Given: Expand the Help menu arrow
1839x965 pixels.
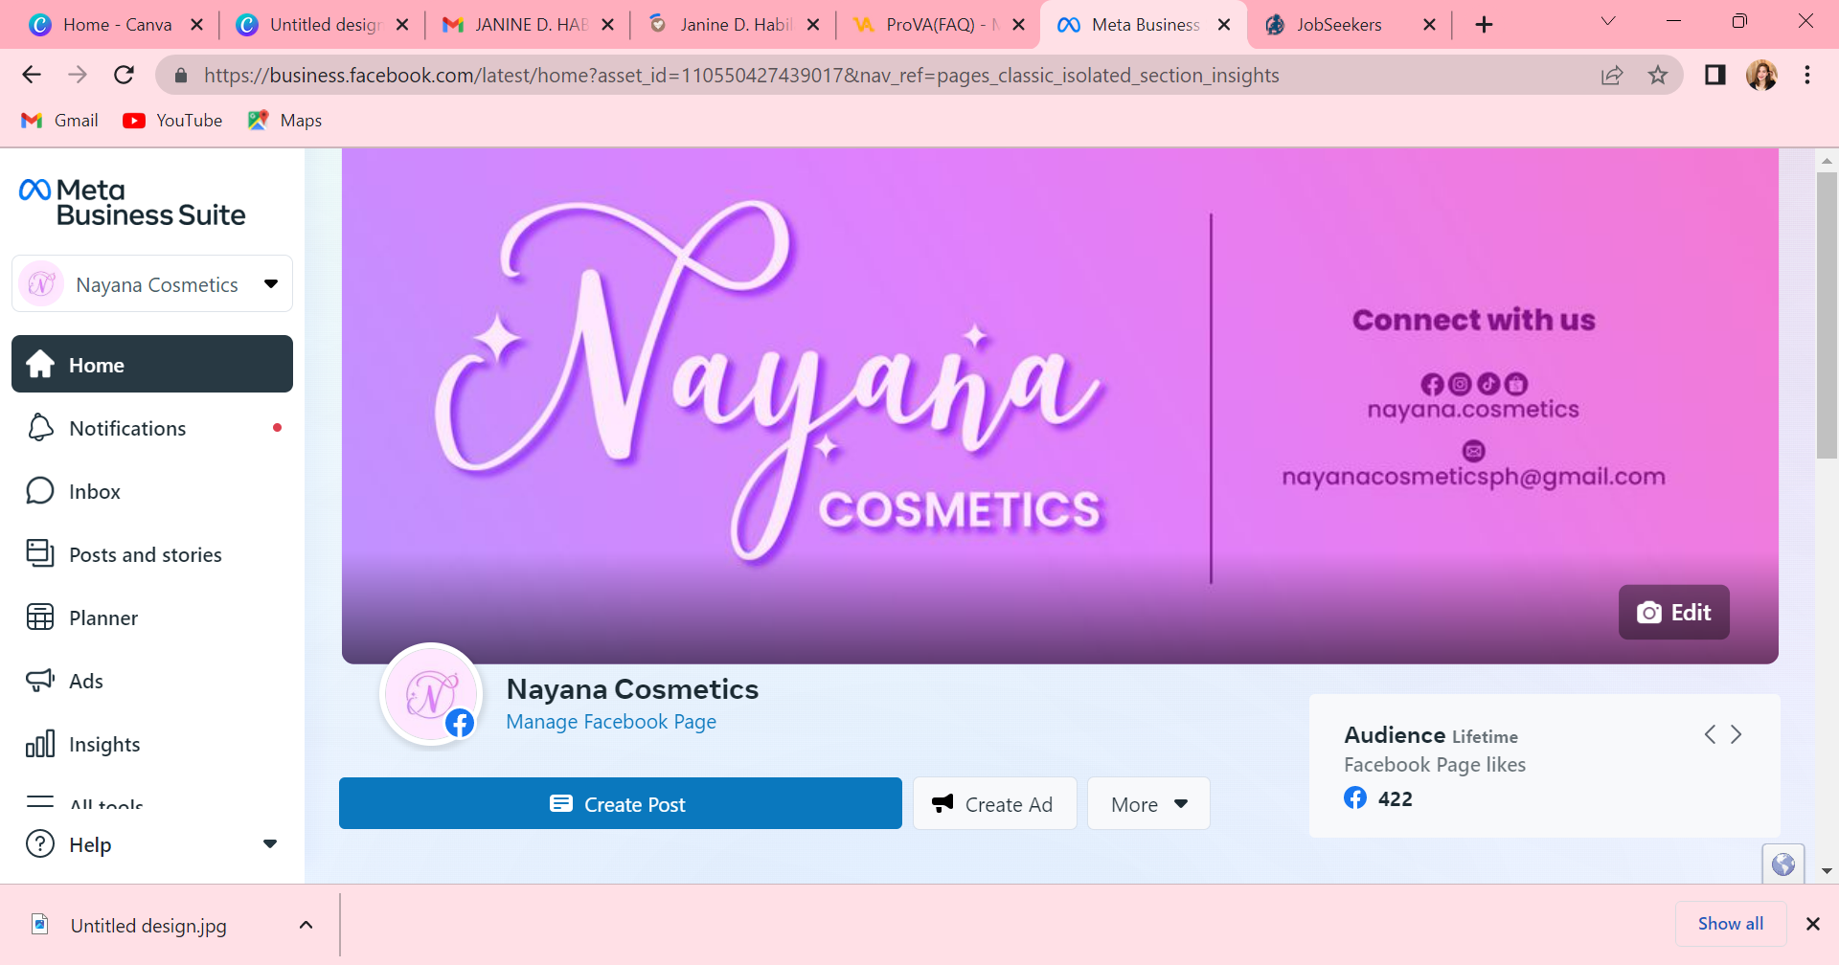Looking at the screenshot, I should pyautogui.click(x=270, y=844).
